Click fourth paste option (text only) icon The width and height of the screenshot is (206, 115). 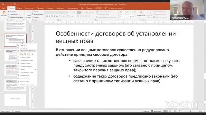point(32,54)
